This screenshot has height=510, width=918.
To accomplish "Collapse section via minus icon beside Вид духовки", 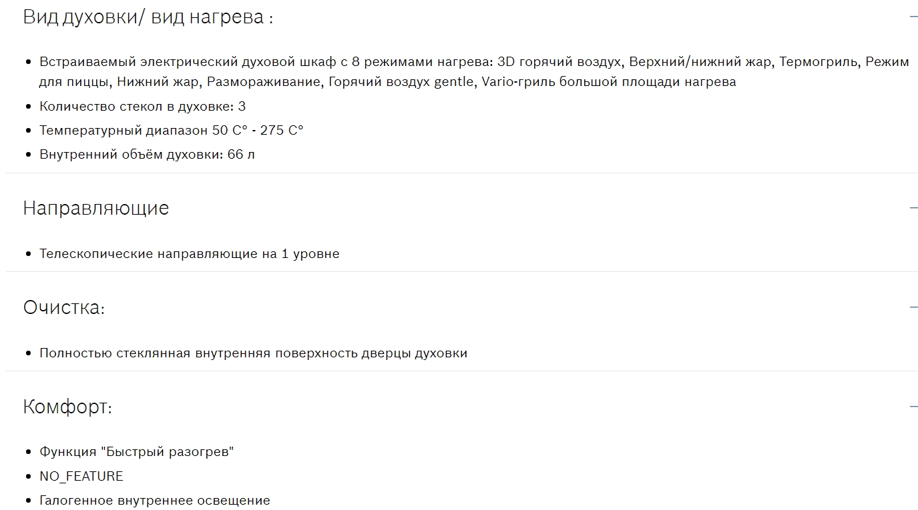I will click(913, 17).
